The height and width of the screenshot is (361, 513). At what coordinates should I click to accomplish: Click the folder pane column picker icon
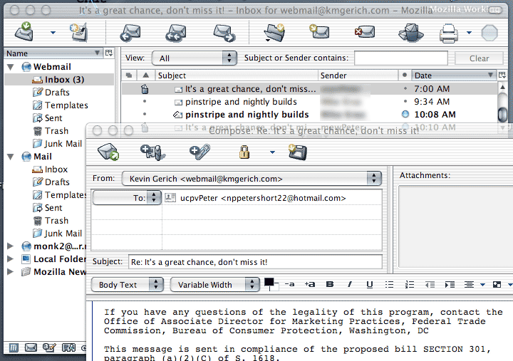tap(109, 53)
